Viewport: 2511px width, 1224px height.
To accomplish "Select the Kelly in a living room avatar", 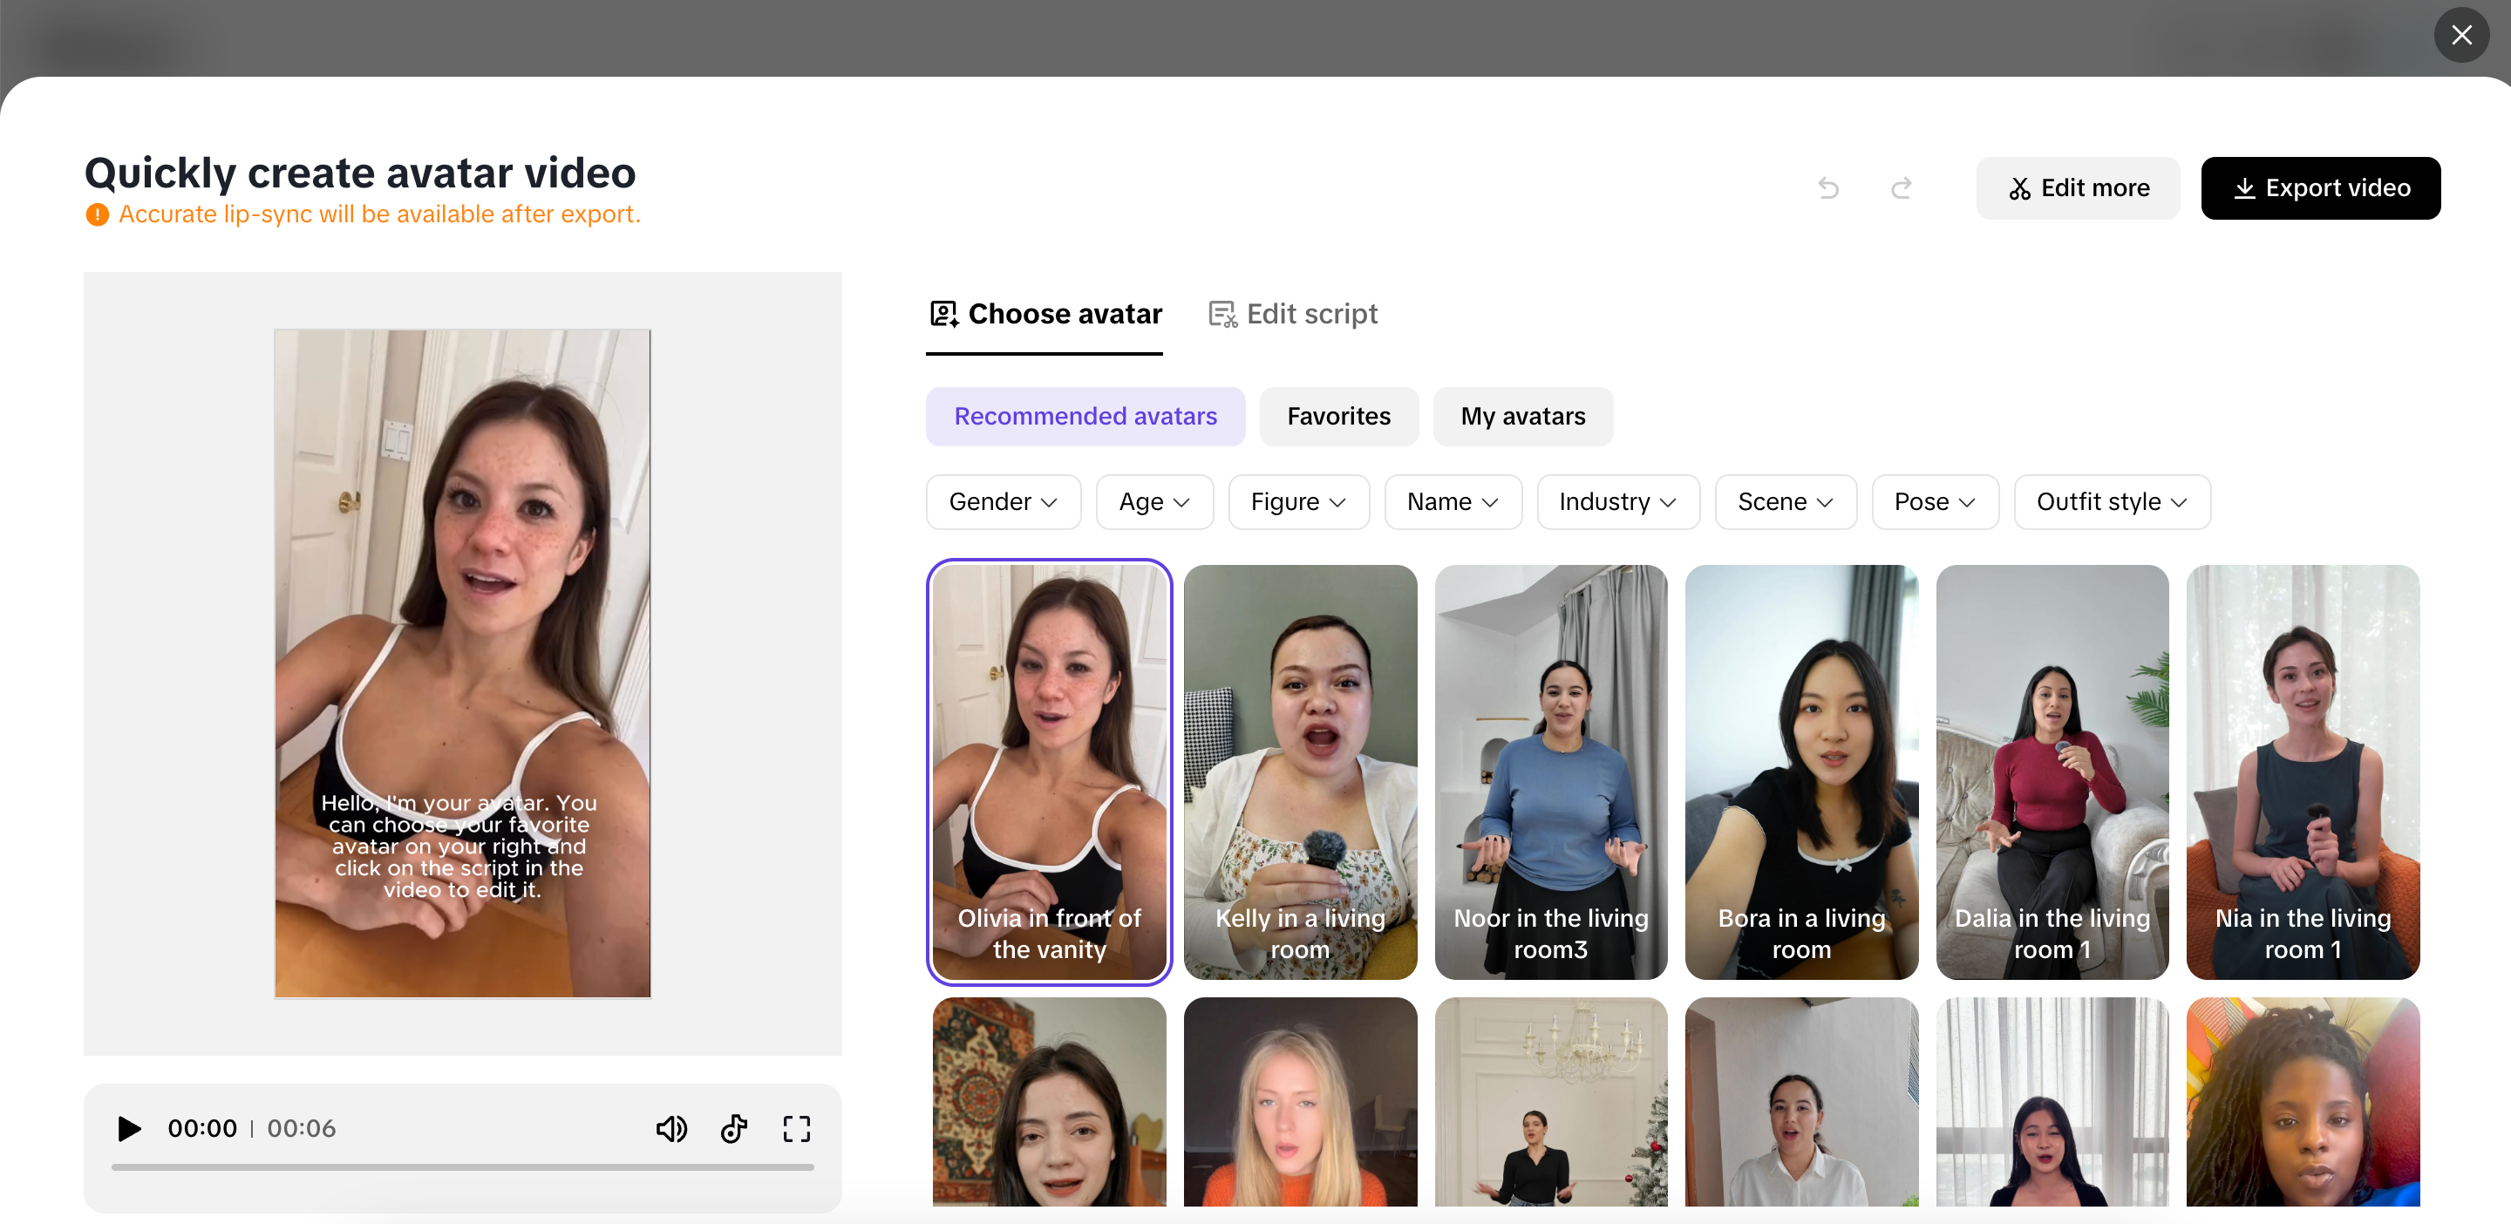I will click(1299, 770).
